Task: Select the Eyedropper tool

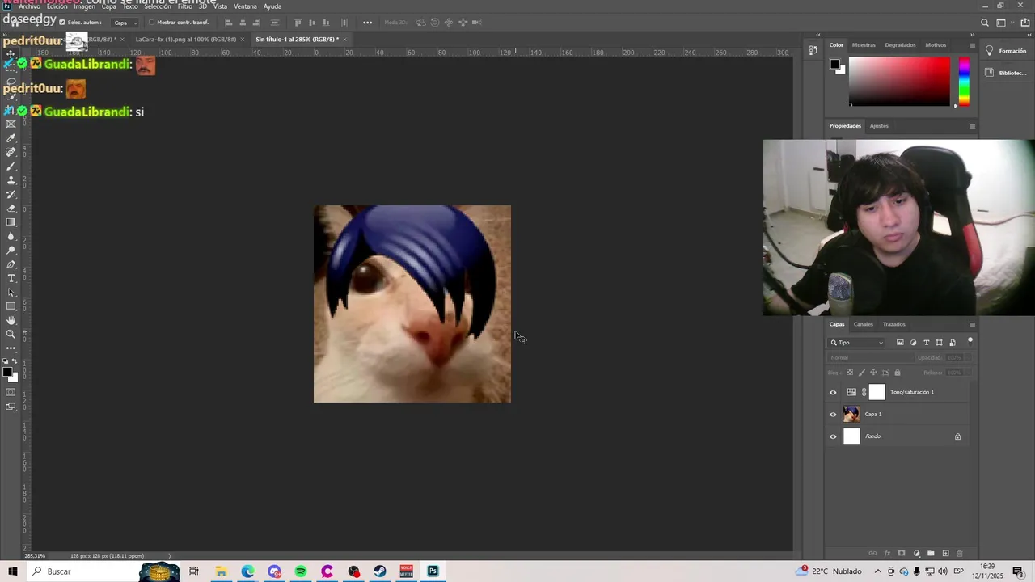Action: point(11,138)
